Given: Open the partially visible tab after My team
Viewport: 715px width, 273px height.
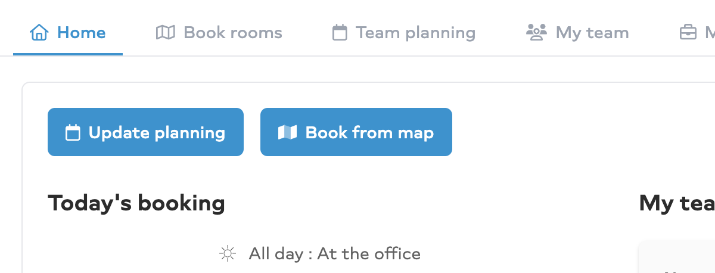Looking at the screenshot, I should 697,32.
